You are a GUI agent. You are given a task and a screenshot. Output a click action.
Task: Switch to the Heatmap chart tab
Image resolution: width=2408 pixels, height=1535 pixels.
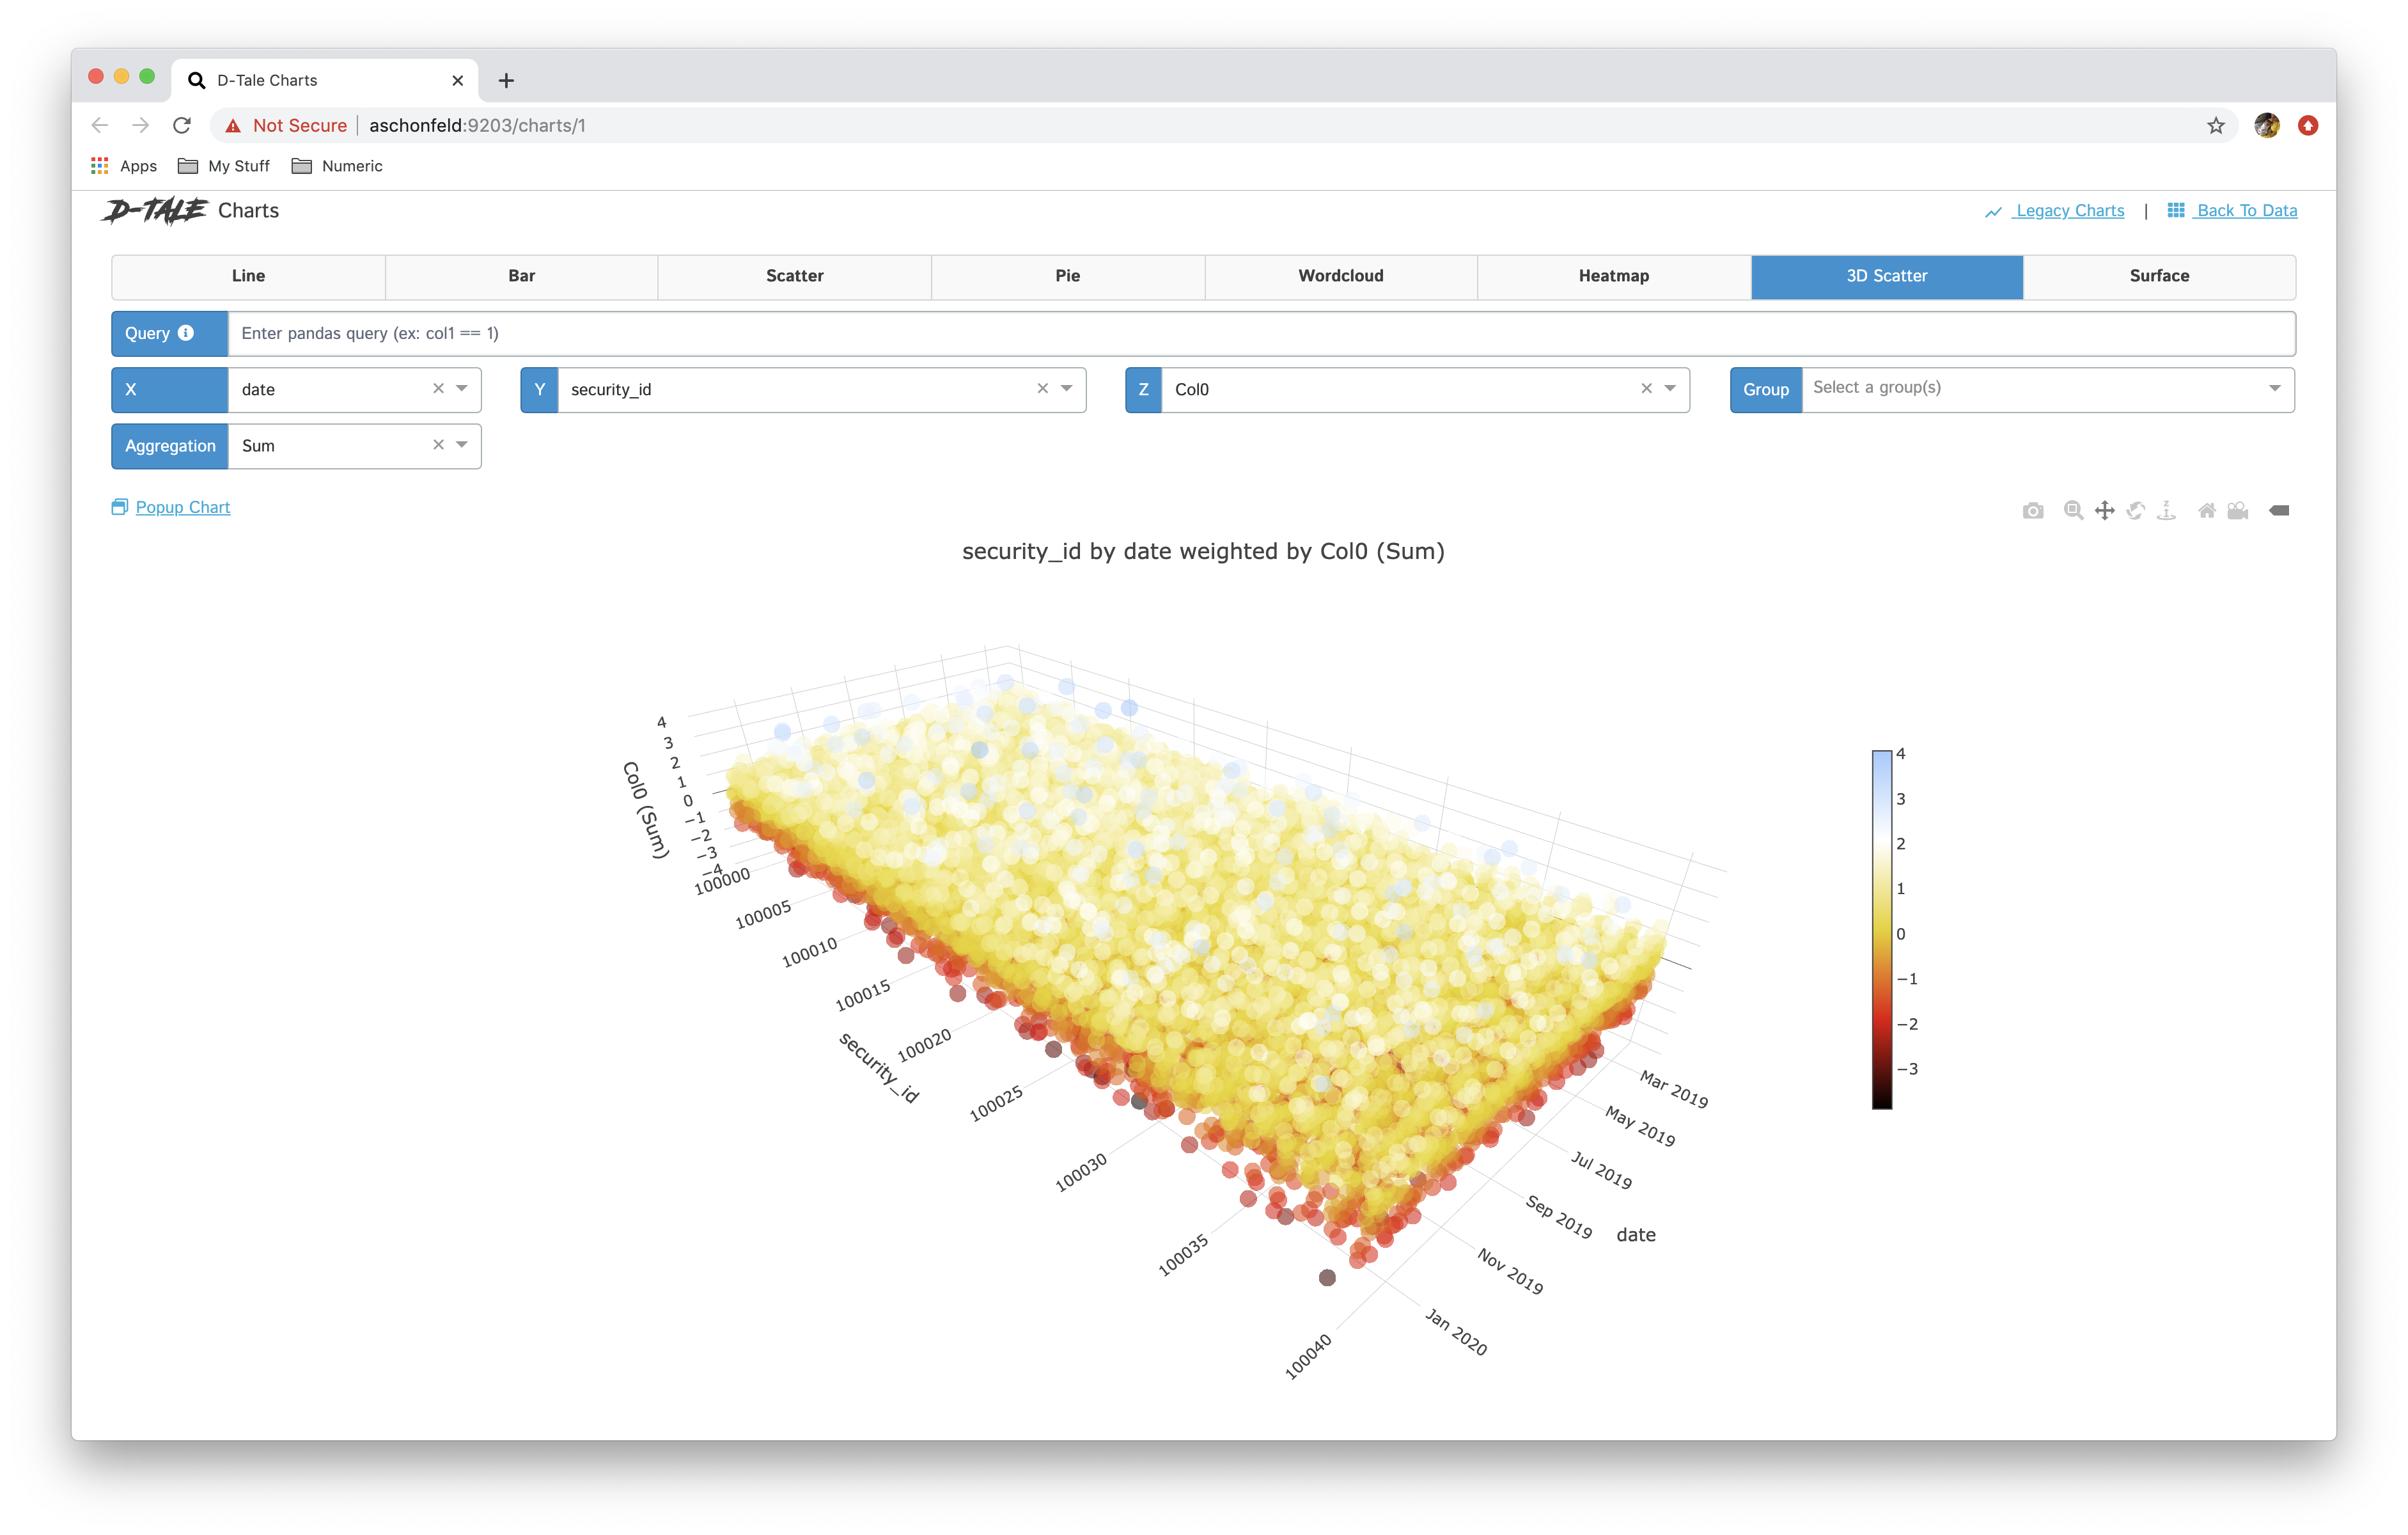(x=1613, y=276)
